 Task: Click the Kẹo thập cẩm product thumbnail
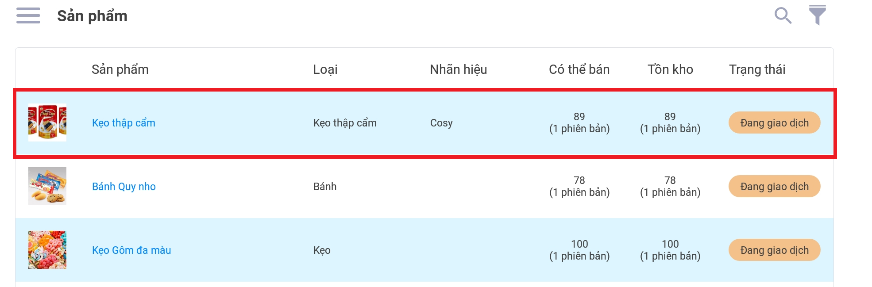(47, 122)
